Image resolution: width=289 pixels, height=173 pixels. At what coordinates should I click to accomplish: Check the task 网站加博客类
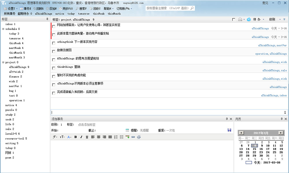pyautogui.click(x=54, y=26)
